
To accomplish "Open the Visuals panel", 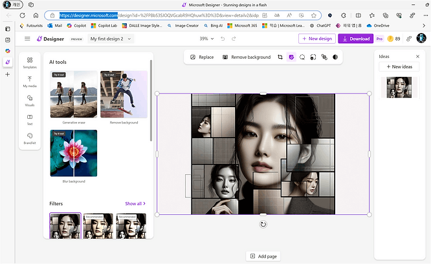I will [30, 100].
